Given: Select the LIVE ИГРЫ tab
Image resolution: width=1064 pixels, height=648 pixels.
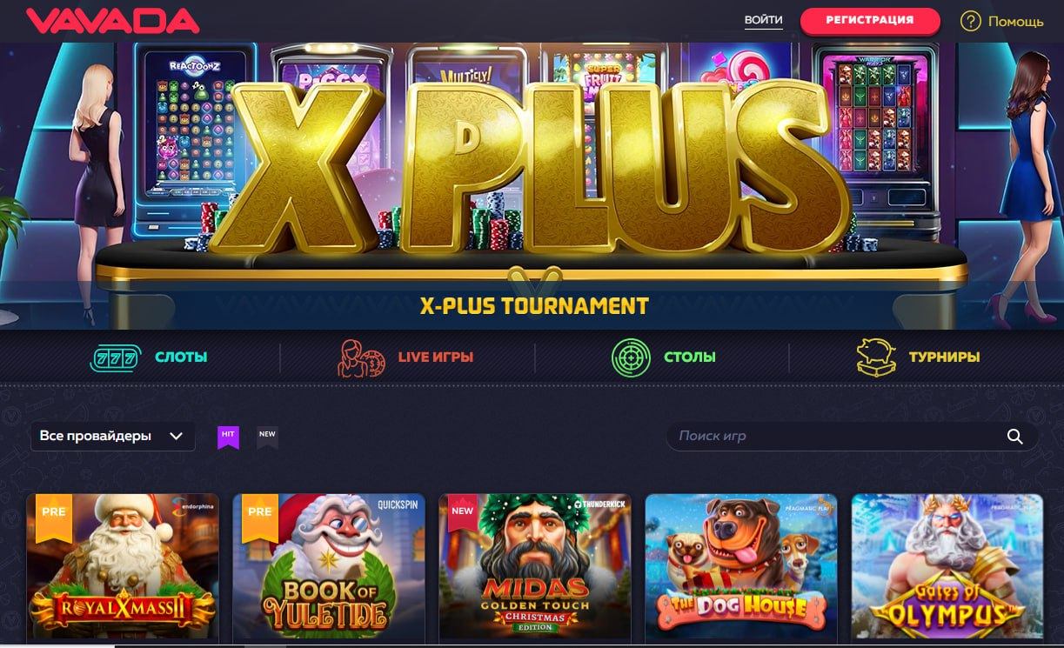Looking at the screenshot, I should coord(436,357).
